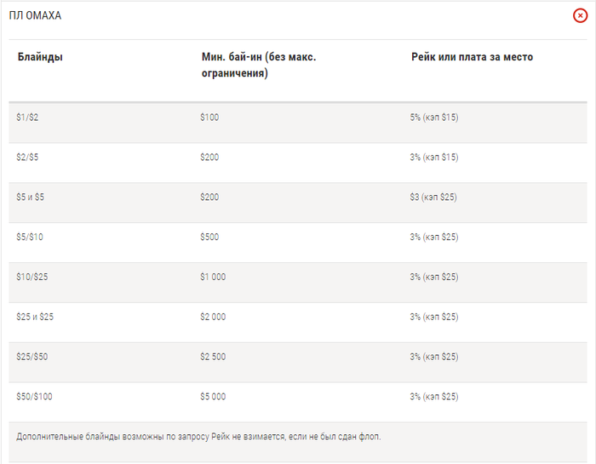Click the $5 000 minimum buy-in value
Image resolution: width=596 pixels, height=464 pixels.
pyautogui.click(x=213, y=397)
